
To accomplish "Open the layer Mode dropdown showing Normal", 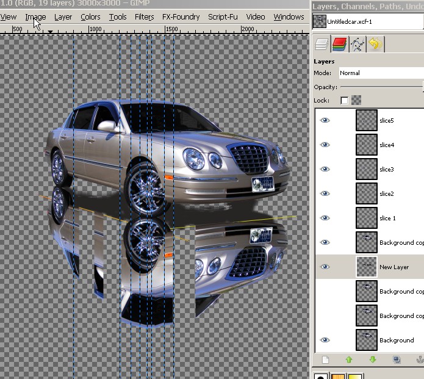I will pos(381,73).
